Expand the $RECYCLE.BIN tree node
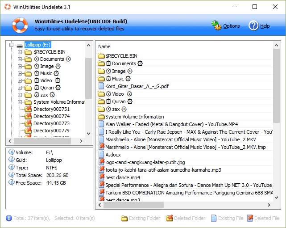This screenshot has height=228, width=286. [x=20, y=52]
